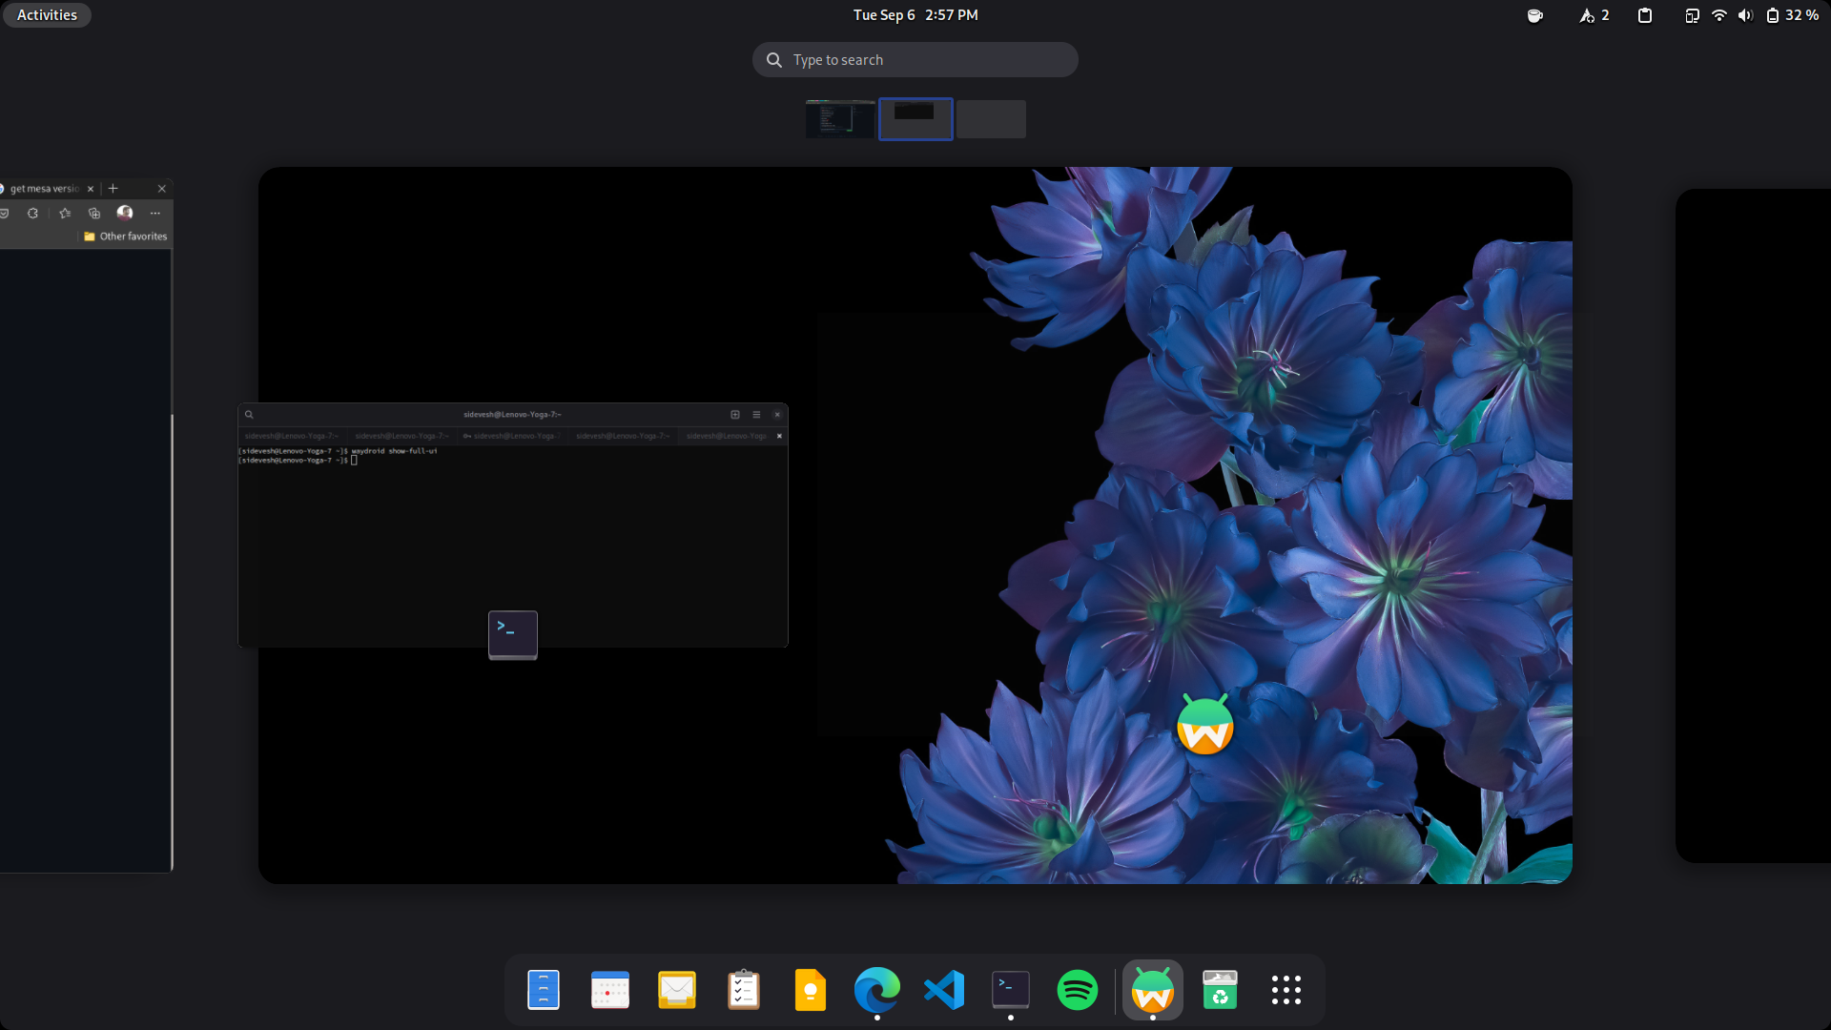The width and height of the screenshot is (1831, 1030).
Task: Open the app grid from the dock
Action: pyautogui.click(x=1286, y=990)
